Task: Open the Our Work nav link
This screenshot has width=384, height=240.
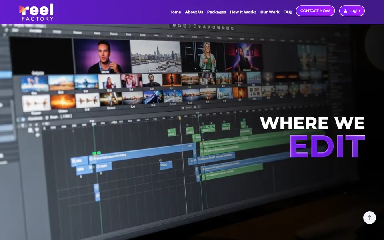Action: 270,12
